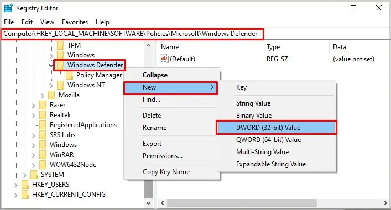
Task: Click the RegisteredApplications folder icon
Action: [x=43, y=125]
